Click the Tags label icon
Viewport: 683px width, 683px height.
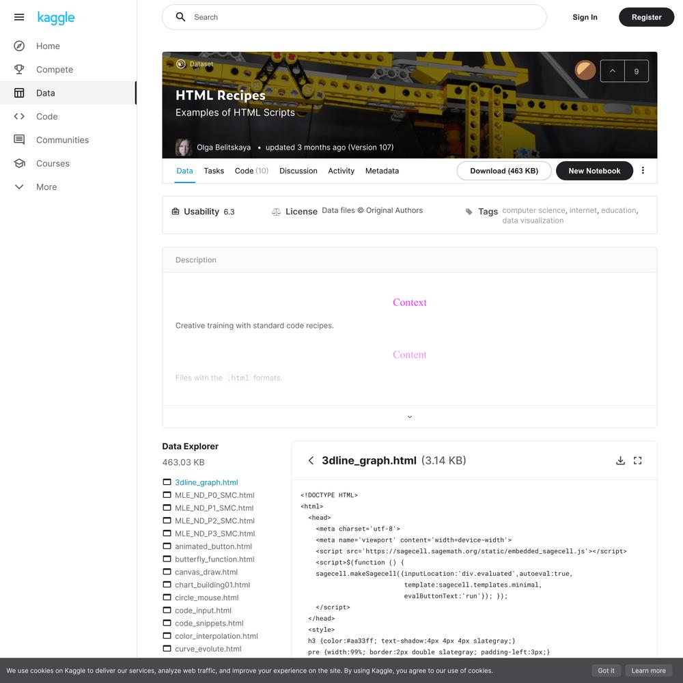click(469, 212)
